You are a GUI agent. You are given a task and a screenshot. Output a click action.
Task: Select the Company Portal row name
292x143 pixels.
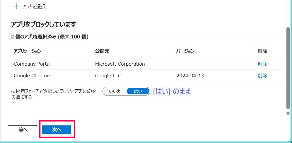coord(32,64)
